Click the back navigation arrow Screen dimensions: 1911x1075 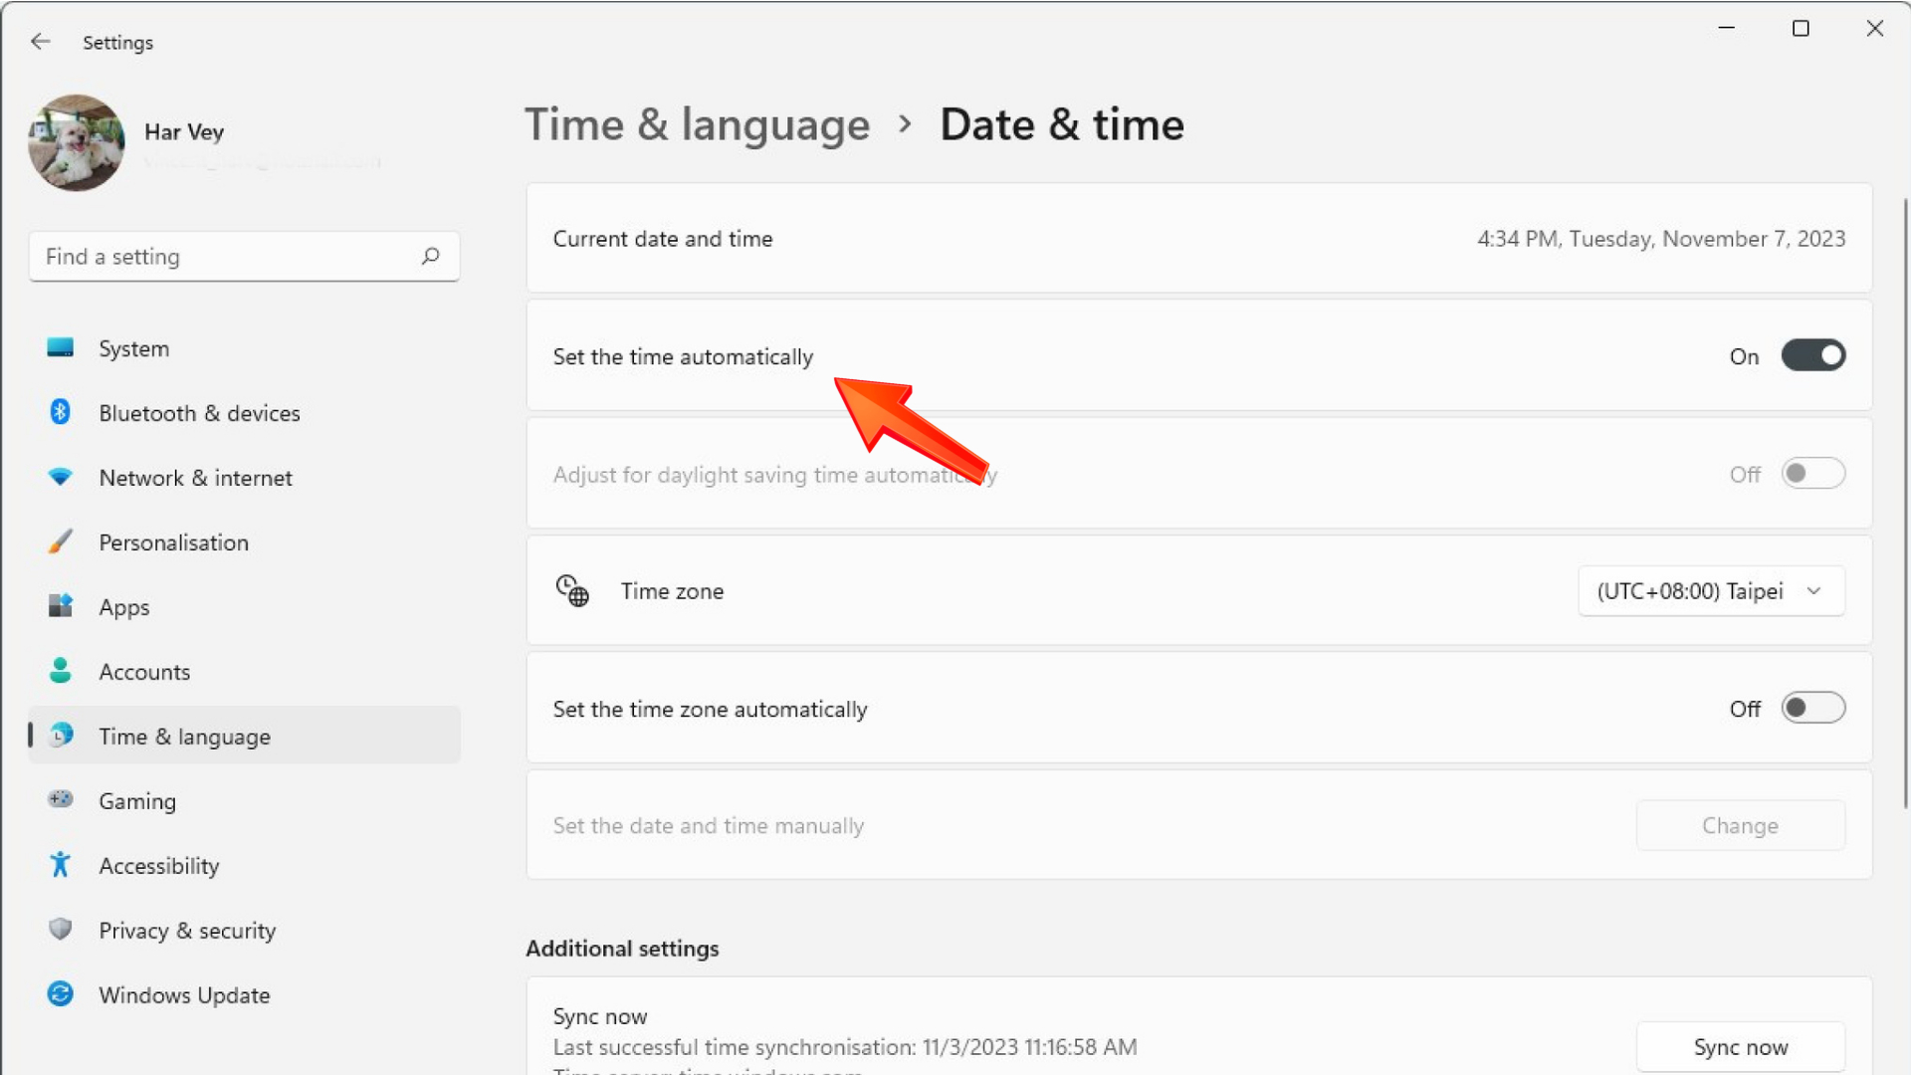tap(40, 41)
